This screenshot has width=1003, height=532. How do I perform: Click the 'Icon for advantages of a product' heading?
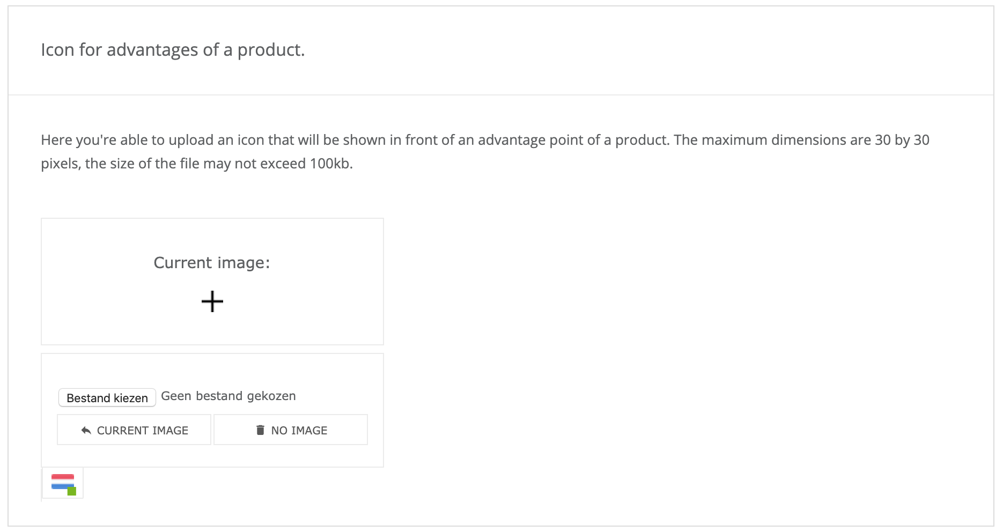click(x=173, y=50)
